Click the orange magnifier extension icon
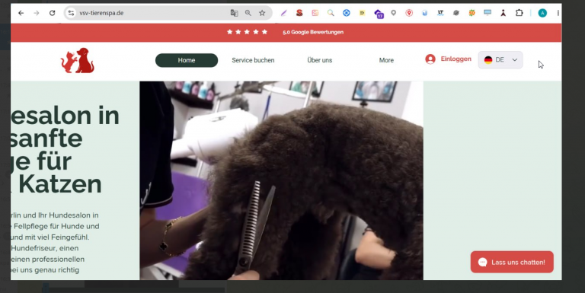Screen dimensions: 585x293 tap(331, 13)
